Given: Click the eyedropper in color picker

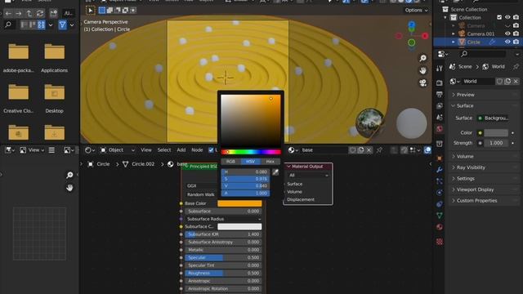Looking at the screenshot, I should [275, 172].
